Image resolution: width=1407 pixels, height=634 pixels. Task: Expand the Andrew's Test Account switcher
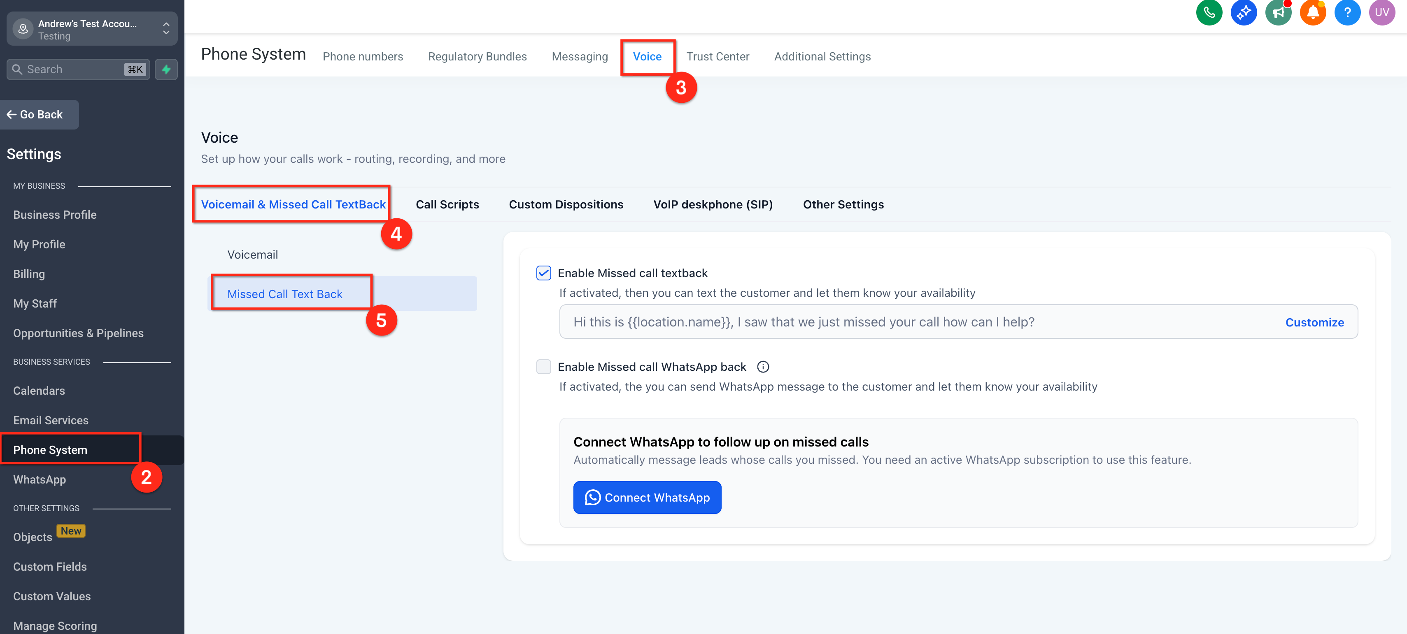[92, 29]
